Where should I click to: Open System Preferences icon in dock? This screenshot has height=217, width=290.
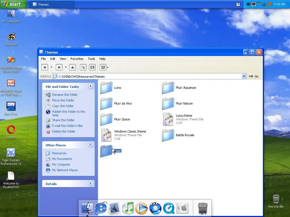[x=182, y=208]
